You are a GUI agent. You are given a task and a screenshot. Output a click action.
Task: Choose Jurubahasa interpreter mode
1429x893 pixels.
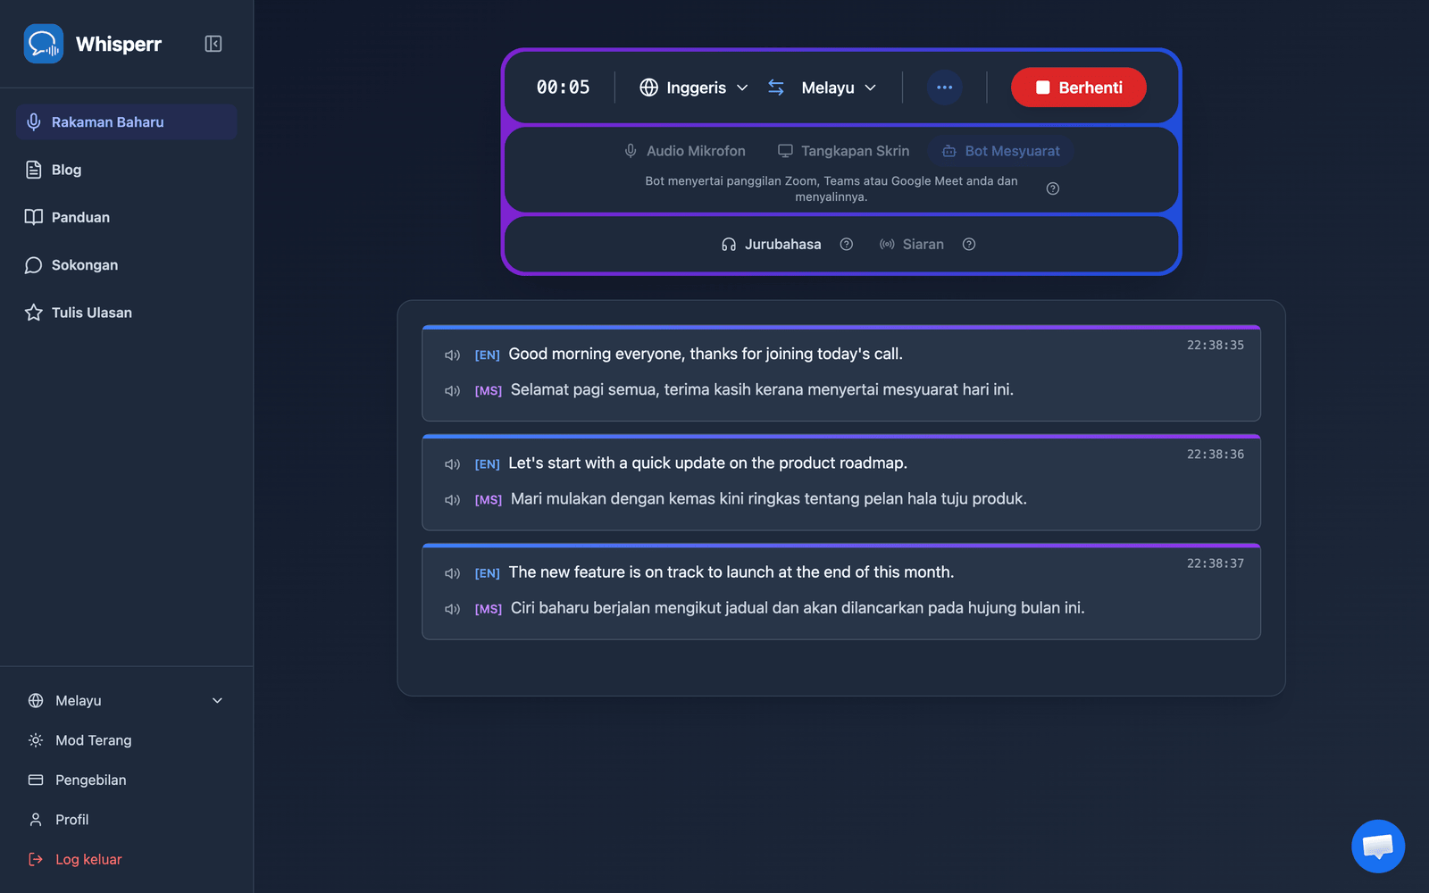[772, 245]
